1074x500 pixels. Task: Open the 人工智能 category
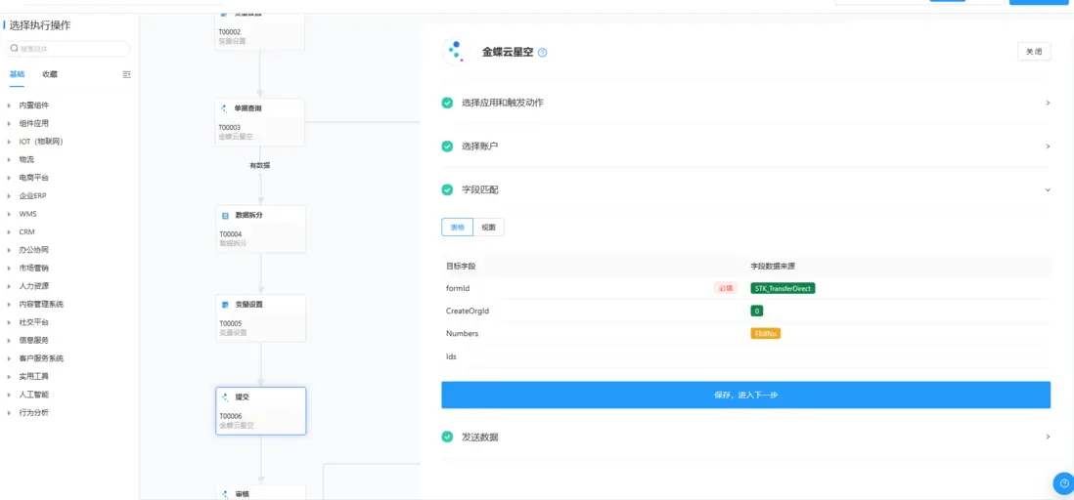tap(33, 394)
